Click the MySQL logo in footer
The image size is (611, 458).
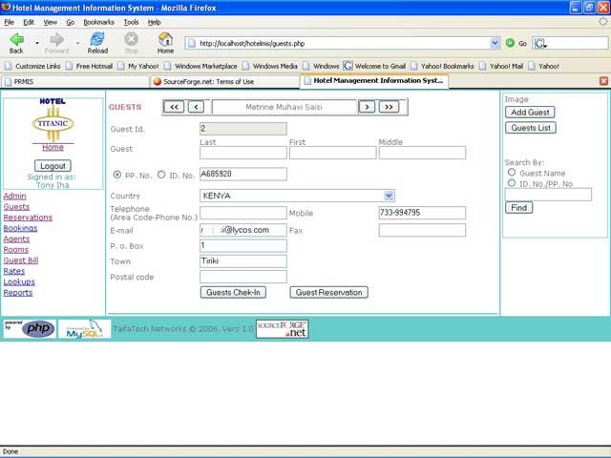pos(84,329)
